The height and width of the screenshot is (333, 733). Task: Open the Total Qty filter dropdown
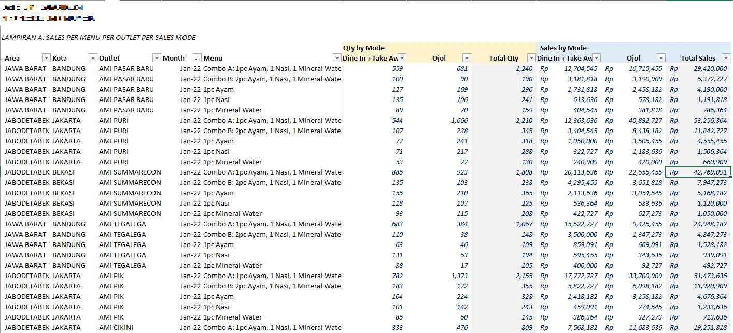531,58
